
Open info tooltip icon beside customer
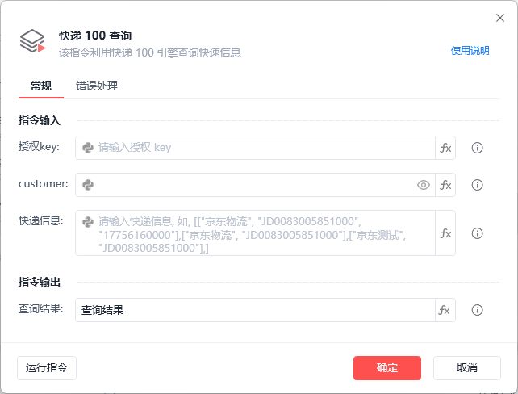[x=477, y=185]
